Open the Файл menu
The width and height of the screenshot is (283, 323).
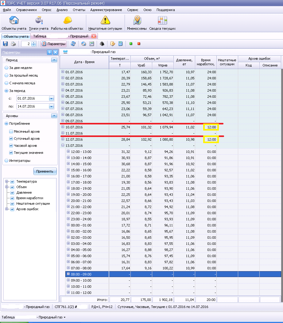[7, 10]
